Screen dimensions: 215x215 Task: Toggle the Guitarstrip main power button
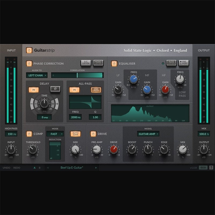pyautogui.click(x=29, y=50)
